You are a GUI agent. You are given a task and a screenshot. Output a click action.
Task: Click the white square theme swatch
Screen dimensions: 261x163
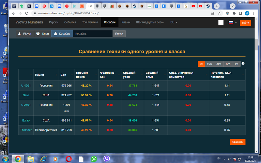point(221,23)
